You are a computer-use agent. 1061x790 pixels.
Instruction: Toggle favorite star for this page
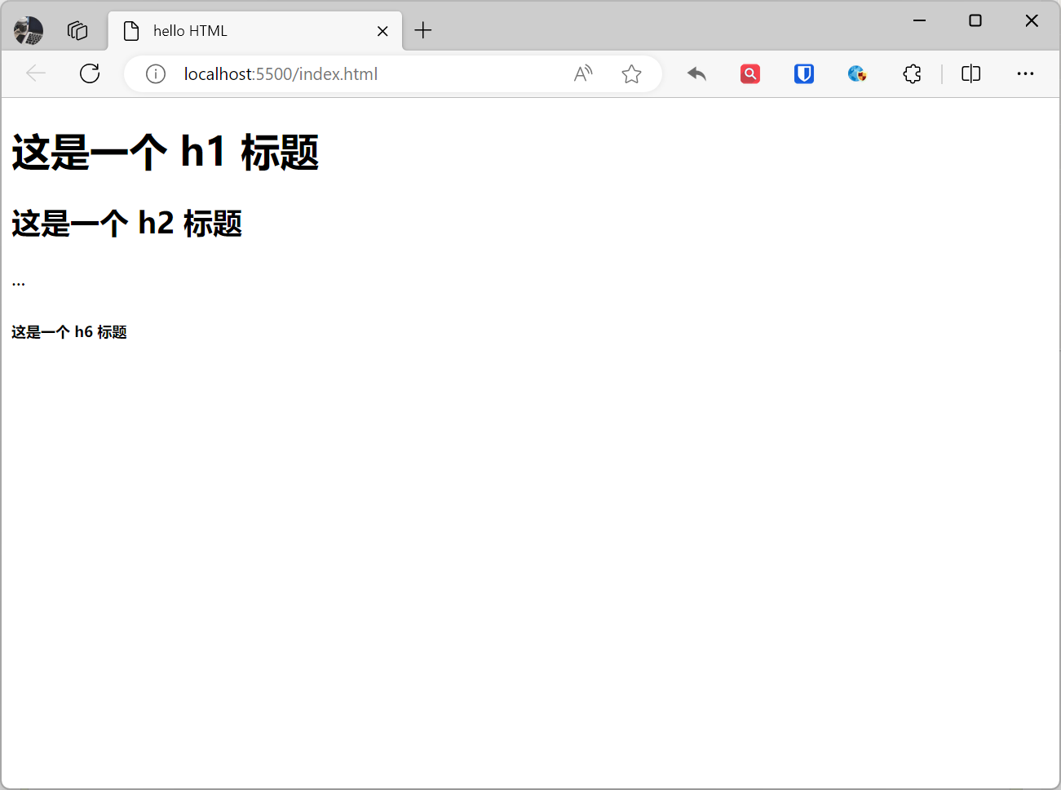click(x=631, y=73)
